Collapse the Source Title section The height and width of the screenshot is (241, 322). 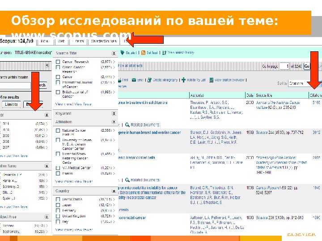tap(114, 53)
